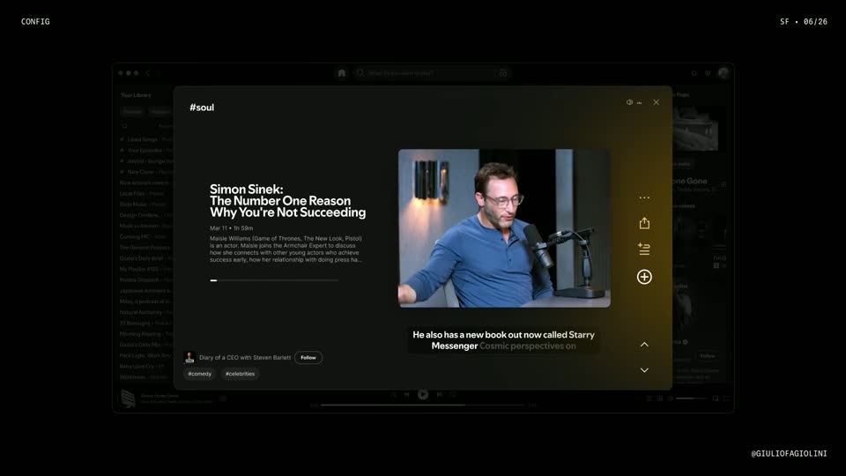Screen dimensions: 846x476
Task: Click the lyrics-style transcript caption
Action: coord(503,340)
